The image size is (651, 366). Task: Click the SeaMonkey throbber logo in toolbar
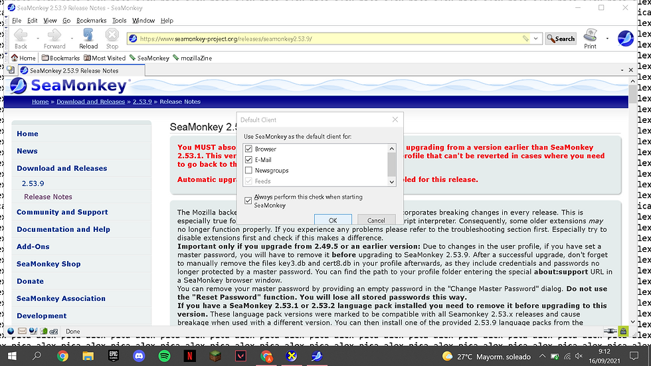[625, 39]
